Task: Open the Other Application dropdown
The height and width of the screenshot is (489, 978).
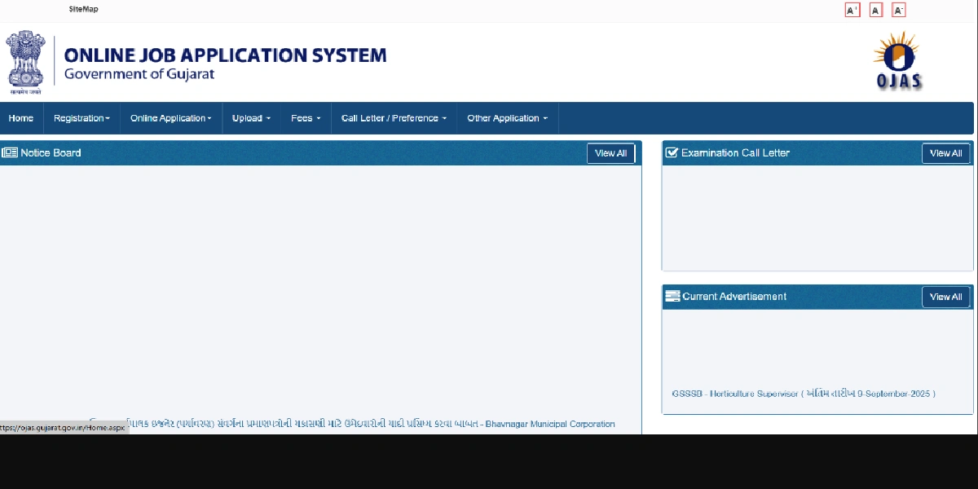Action: [x=507, y=118]
